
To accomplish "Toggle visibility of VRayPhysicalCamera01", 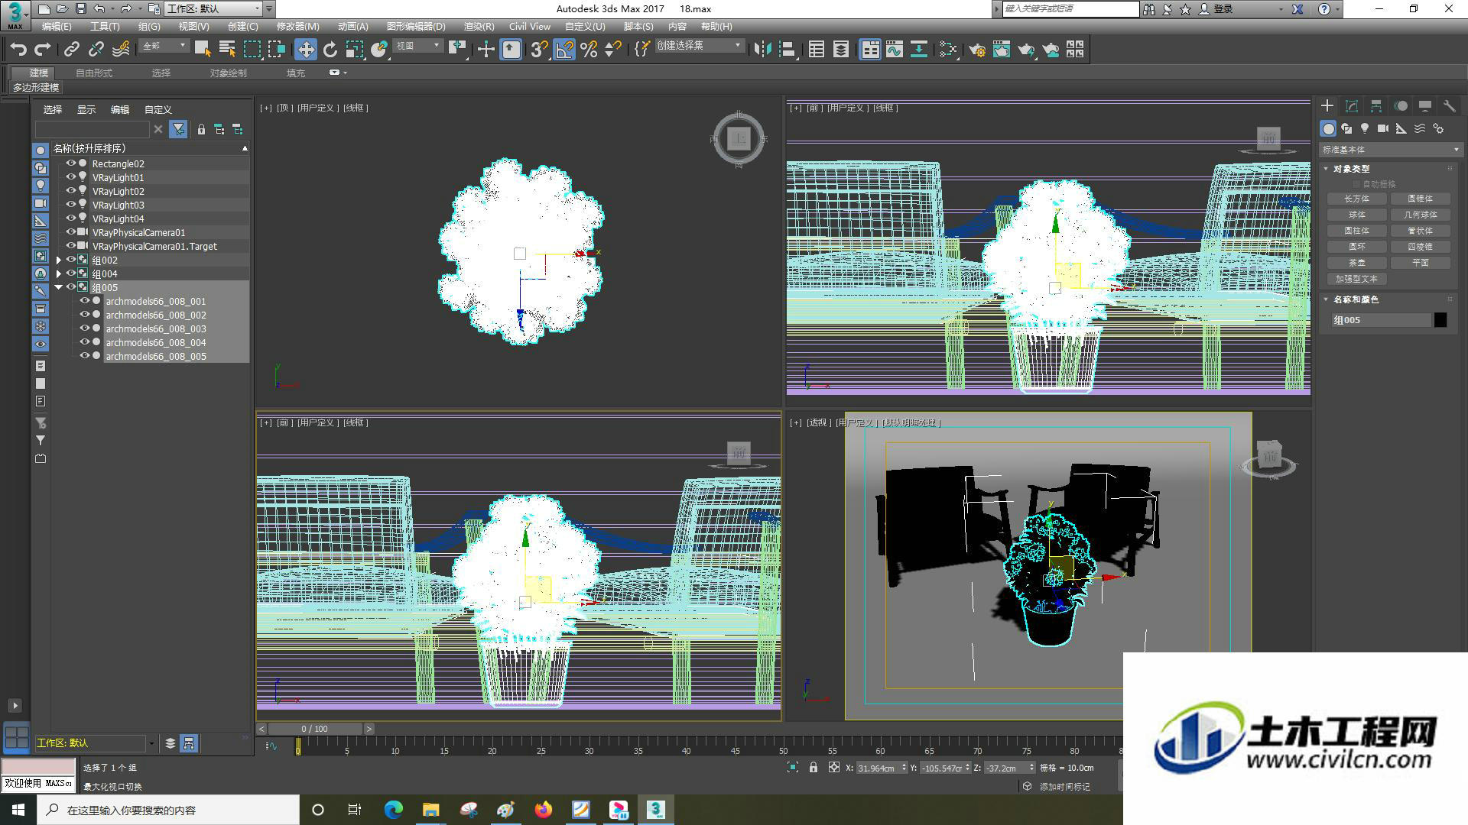I will pyautogui.click(x=71, y=232).
